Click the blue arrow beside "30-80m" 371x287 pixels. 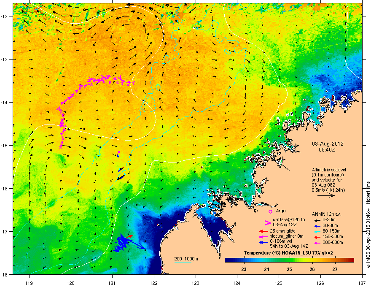pos(317,226)
